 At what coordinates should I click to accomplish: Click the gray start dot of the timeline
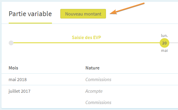(x=11, y=43)
